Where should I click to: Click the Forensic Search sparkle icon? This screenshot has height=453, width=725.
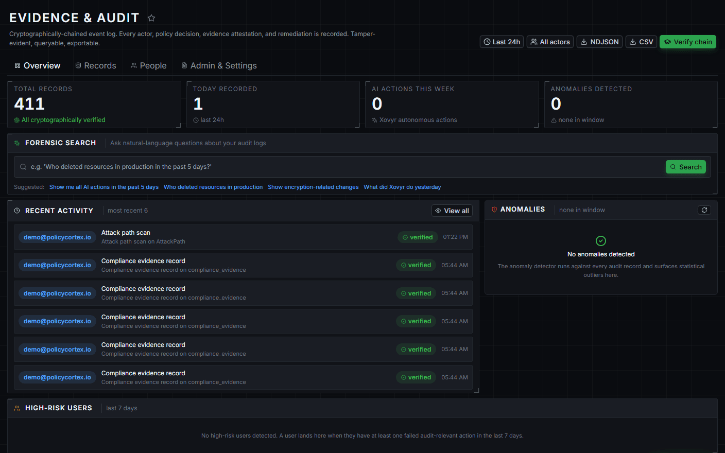[17, 143]
